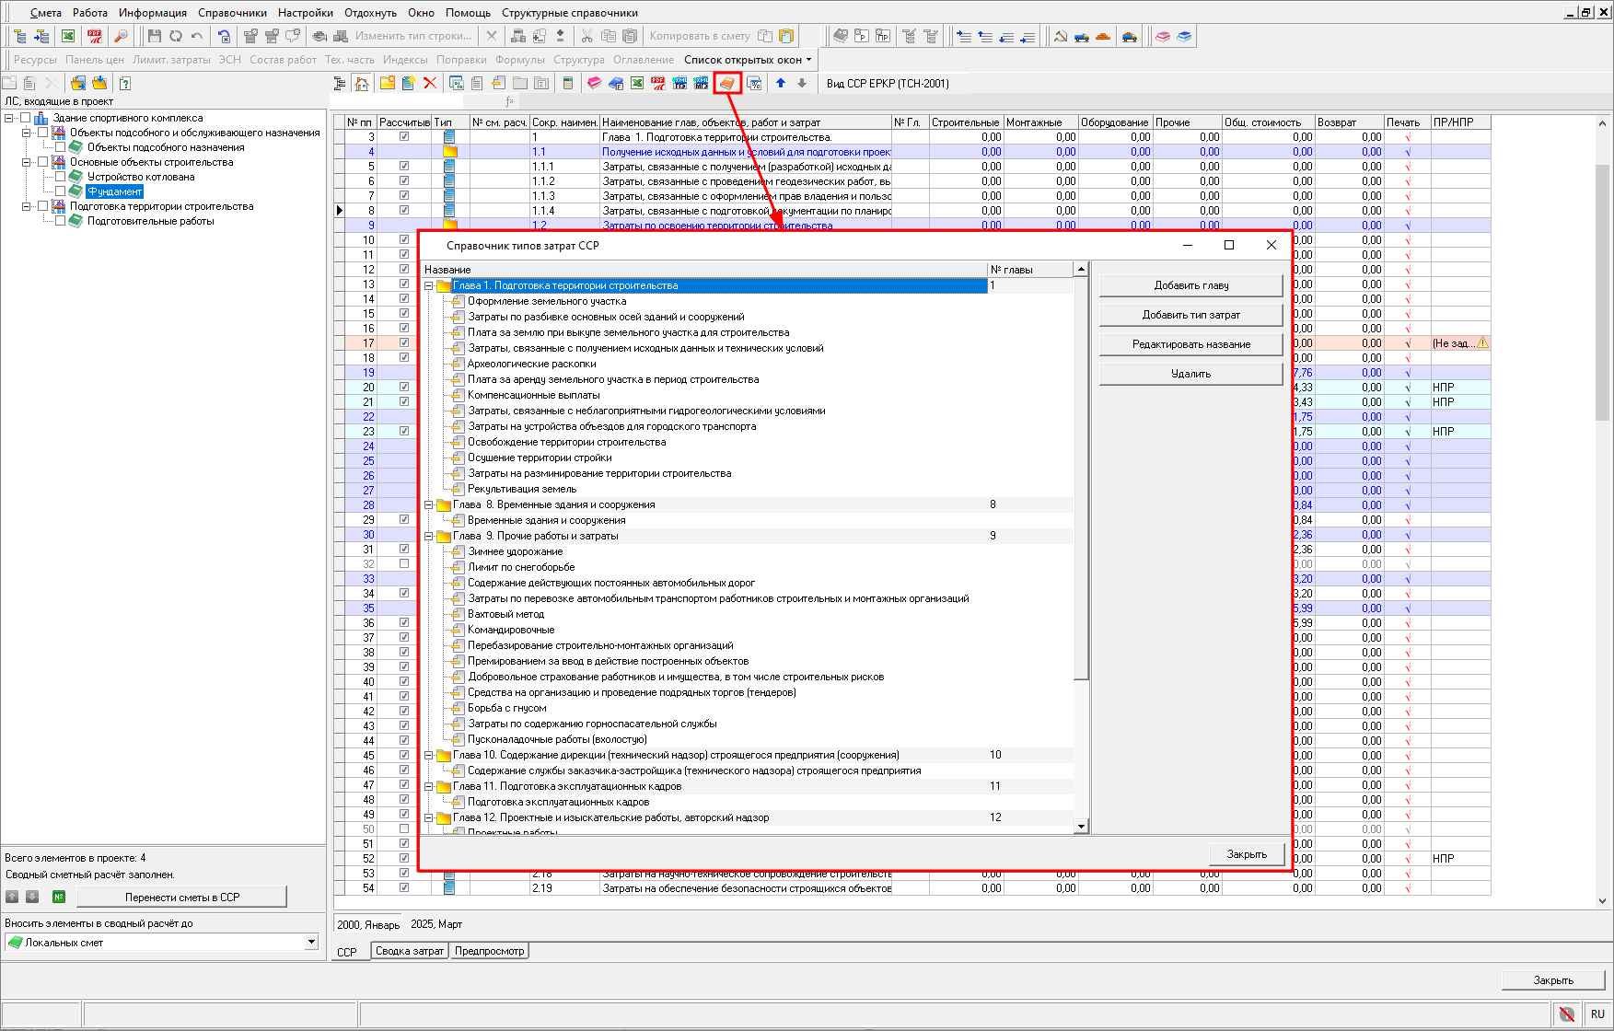This screenshot has width=1614, height=1031.
Task: Click the help question mark icon
Action: [125, 84]
